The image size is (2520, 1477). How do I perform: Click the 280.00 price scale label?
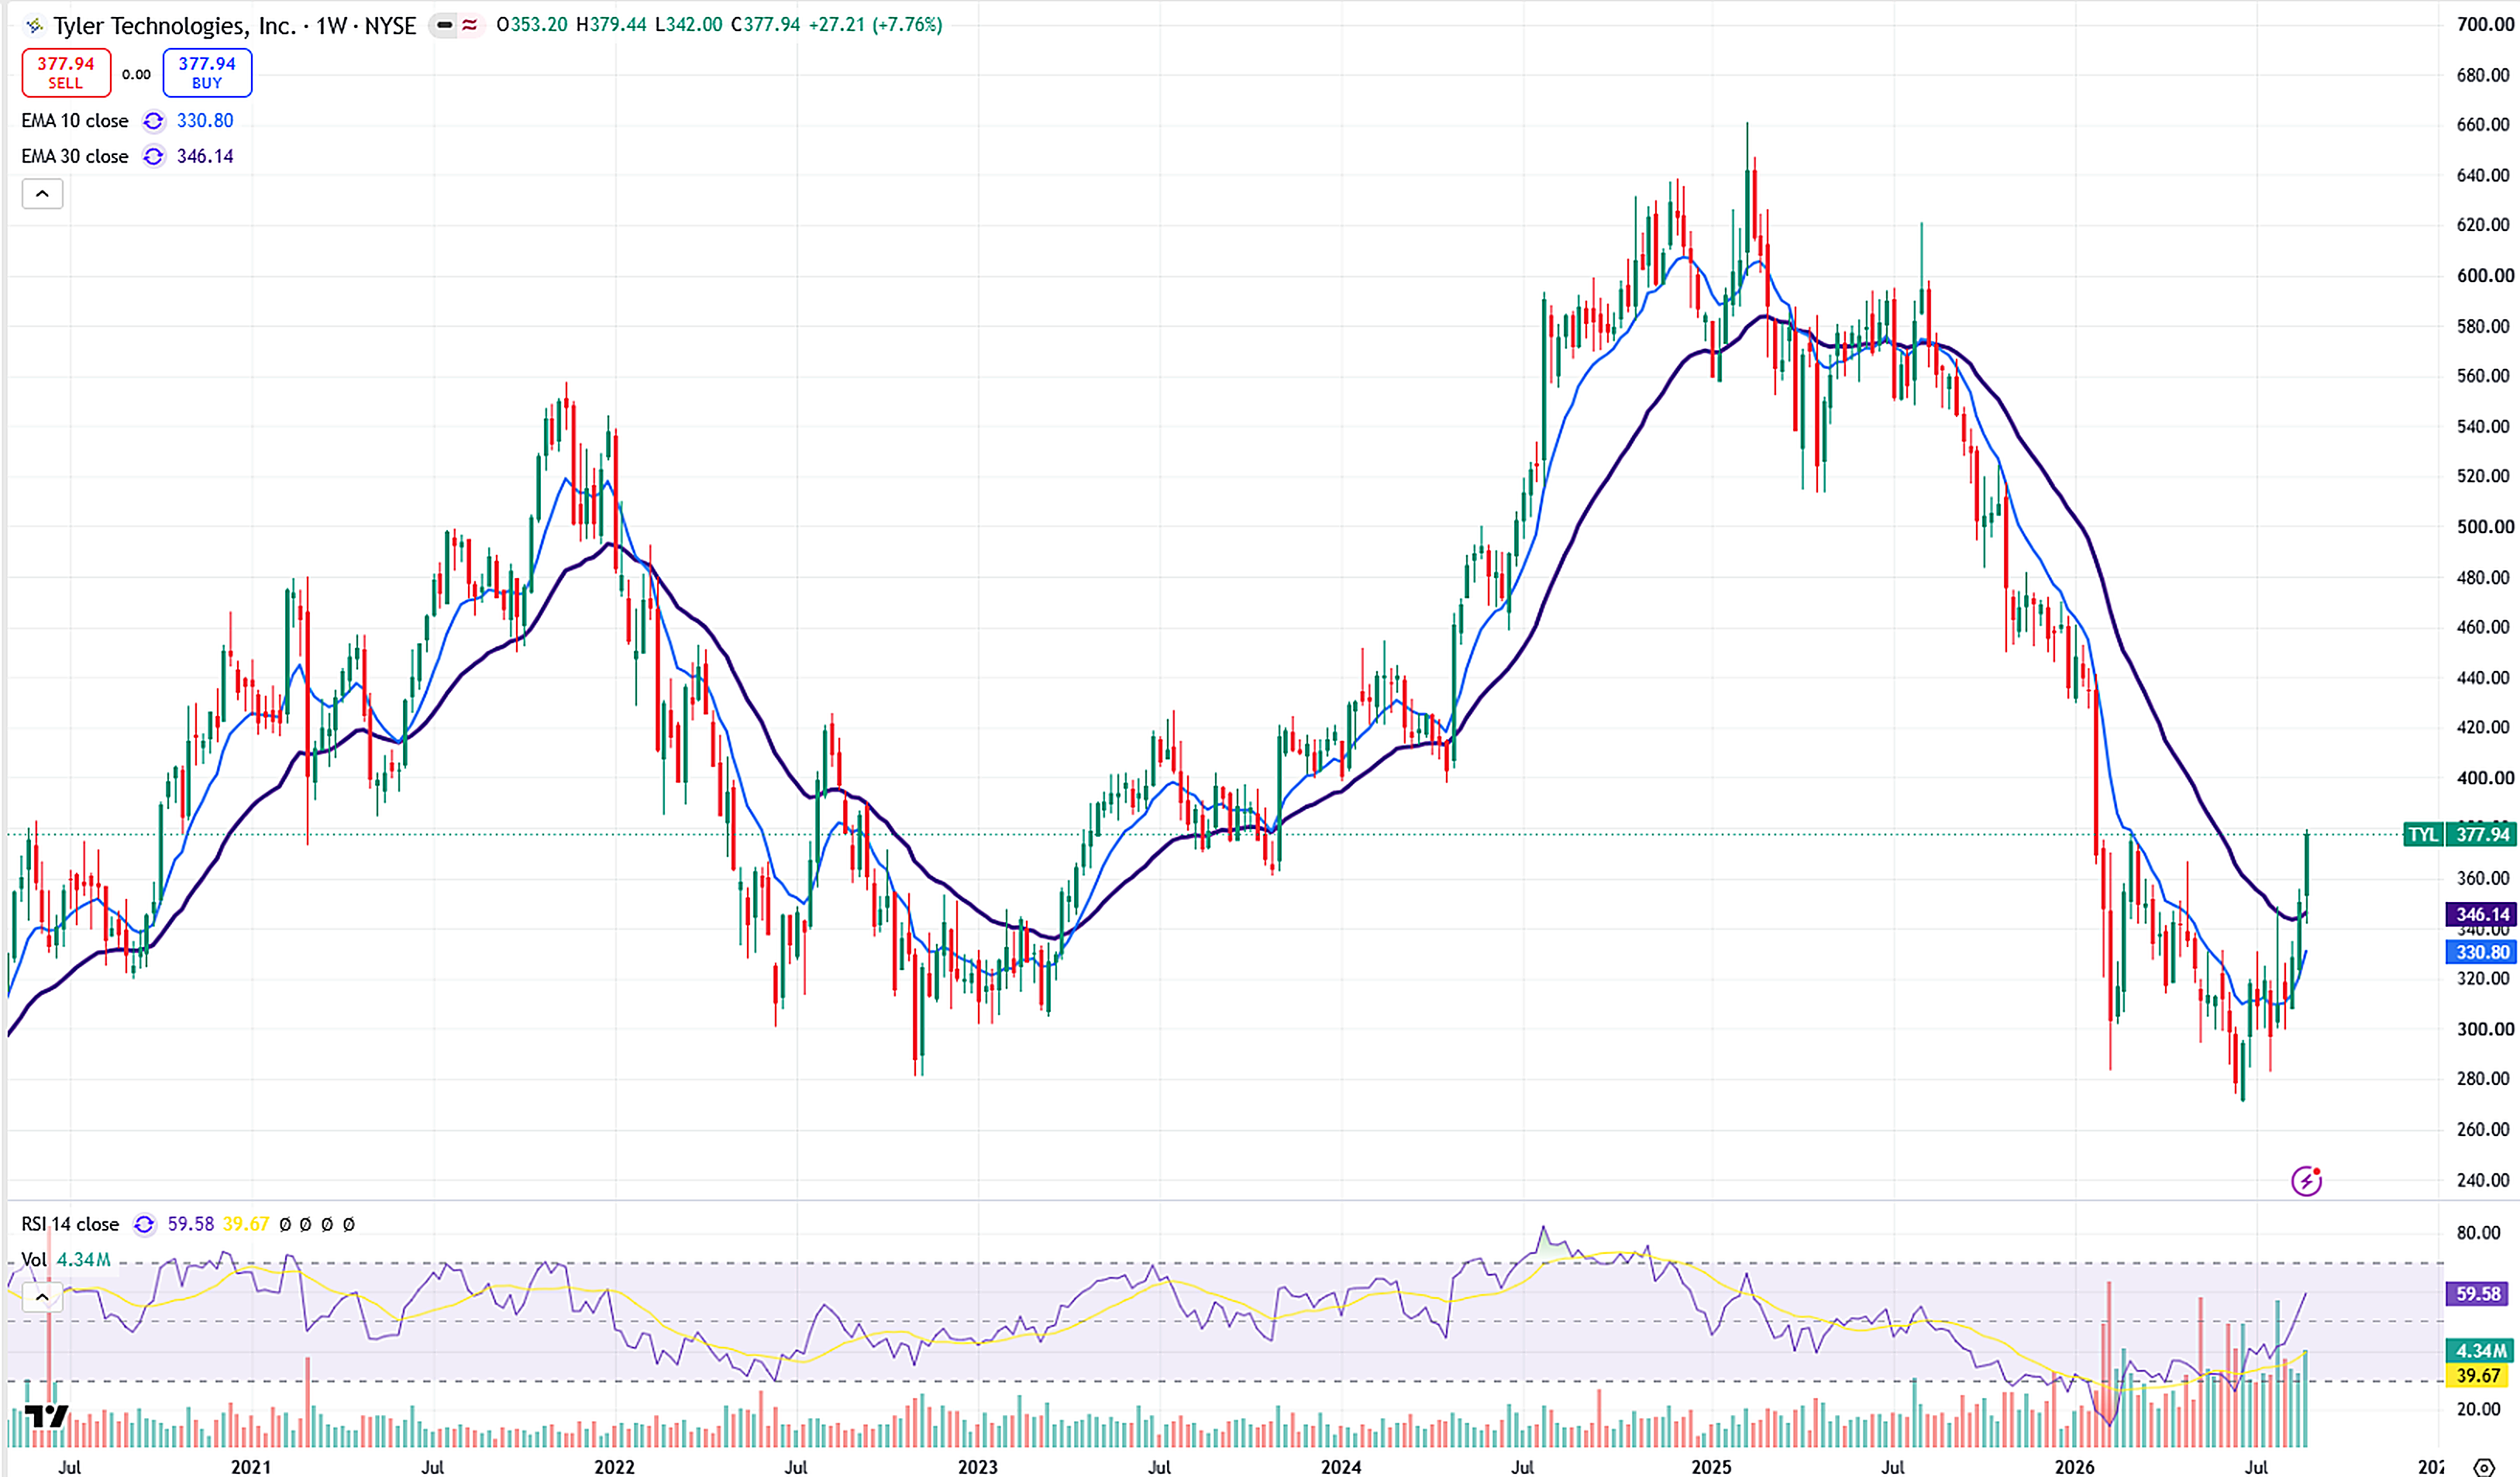click(x=2483, y=1078)
